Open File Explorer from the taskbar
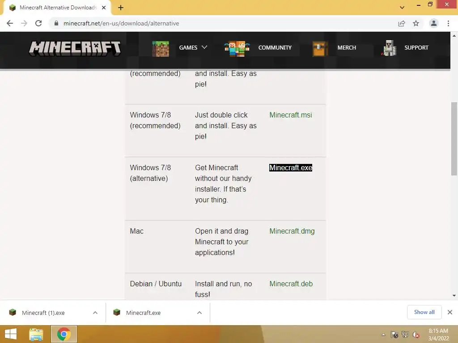458x343 pixels. 36,334
